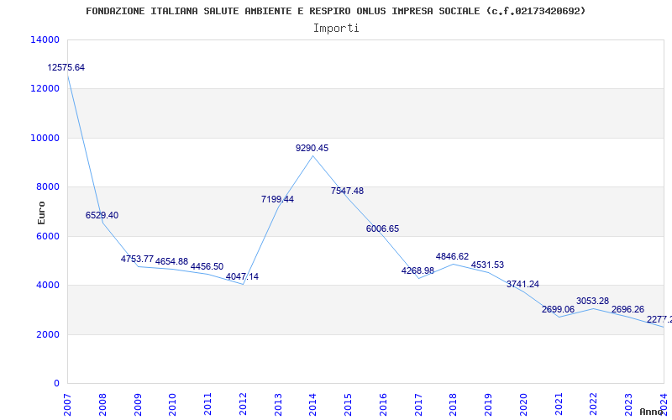This screenshot has height=420, width=672.
Task: Select the 3741.24 data label
Action: [522, 284]
